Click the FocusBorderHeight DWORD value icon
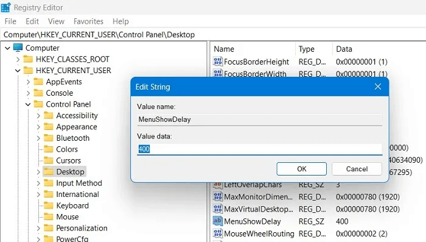Viewport: 426px width, 242px height. coord(218,62)
